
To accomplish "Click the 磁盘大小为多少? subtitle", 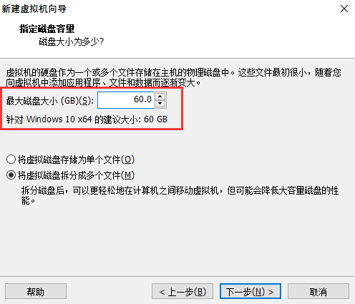I will pos(72,41).
